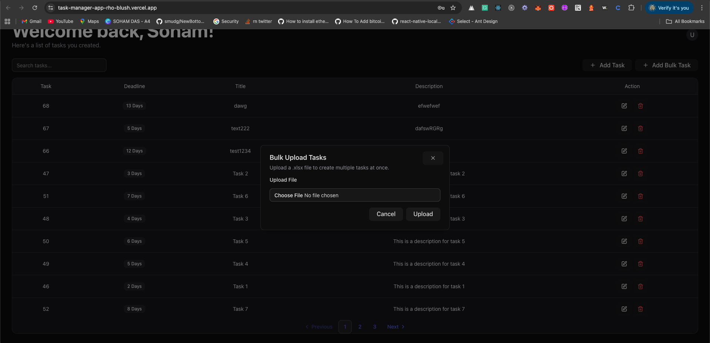Screen dimensions: 710x343
Task: Click the Add Task button
Action: point(607,65)
